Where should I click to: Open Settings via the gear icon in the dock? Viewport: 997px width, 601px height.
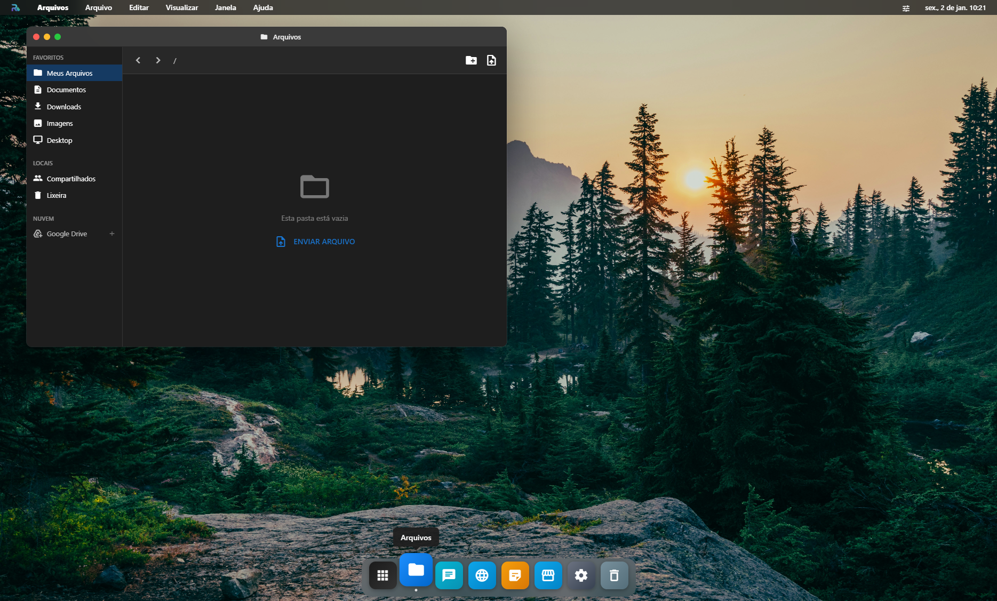(581, 575)
